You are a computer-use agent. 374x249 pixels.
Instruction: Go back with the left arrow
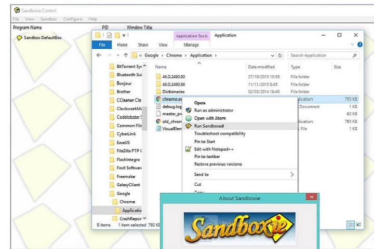pyautogui.click(x=99, y=55)
